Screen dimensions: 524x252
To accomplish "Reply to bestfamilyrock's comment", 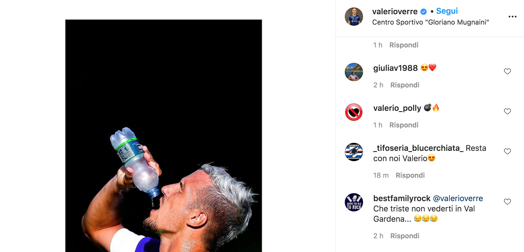I will pos(405,236).
